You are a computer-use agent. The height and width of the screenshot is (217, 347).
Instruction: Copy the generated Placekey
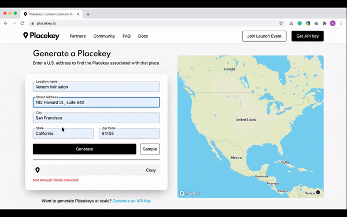click(151, 170)
